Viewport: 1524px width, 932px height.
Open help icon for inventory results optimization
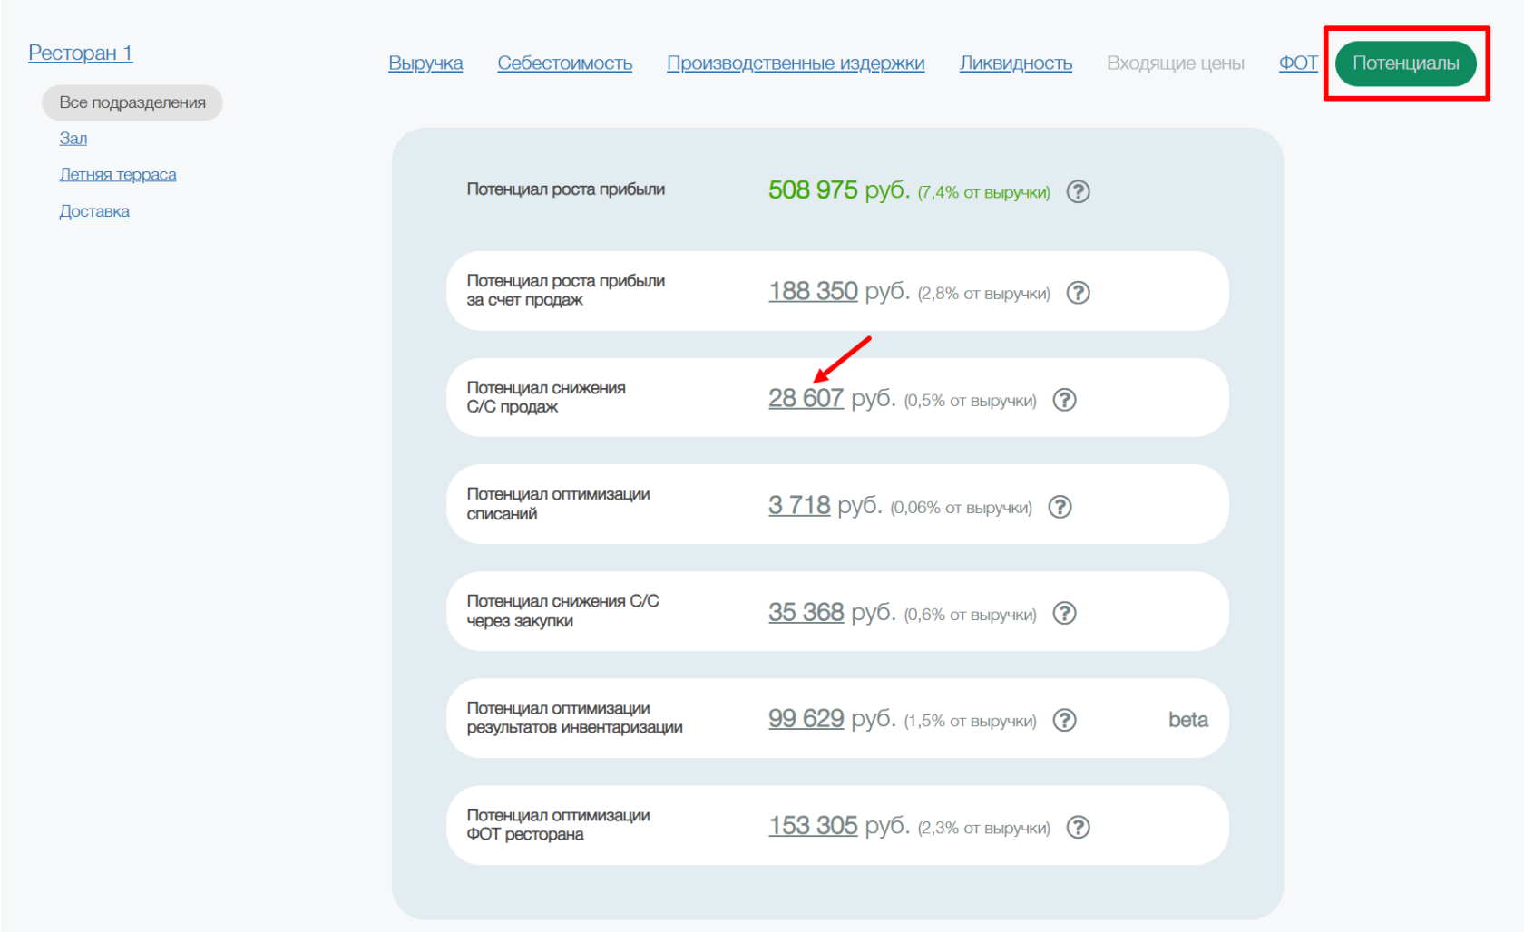1064,720
